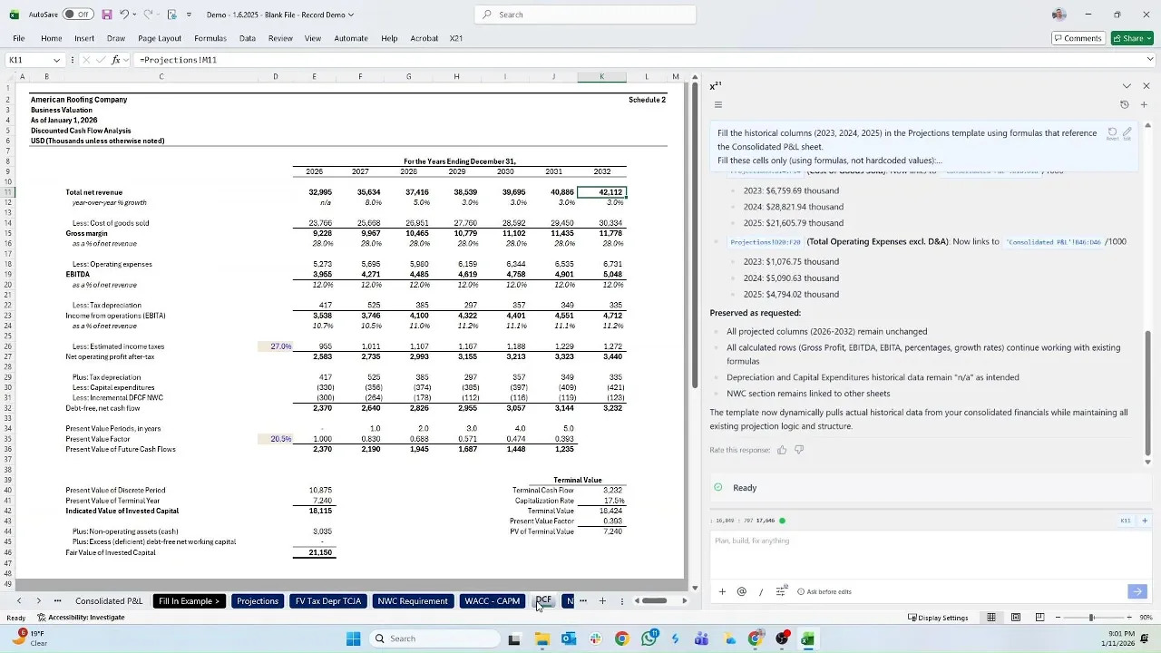The image size is (1161, 653).
Task: Toggle Ask before edits option
Action: pos(824,591)
